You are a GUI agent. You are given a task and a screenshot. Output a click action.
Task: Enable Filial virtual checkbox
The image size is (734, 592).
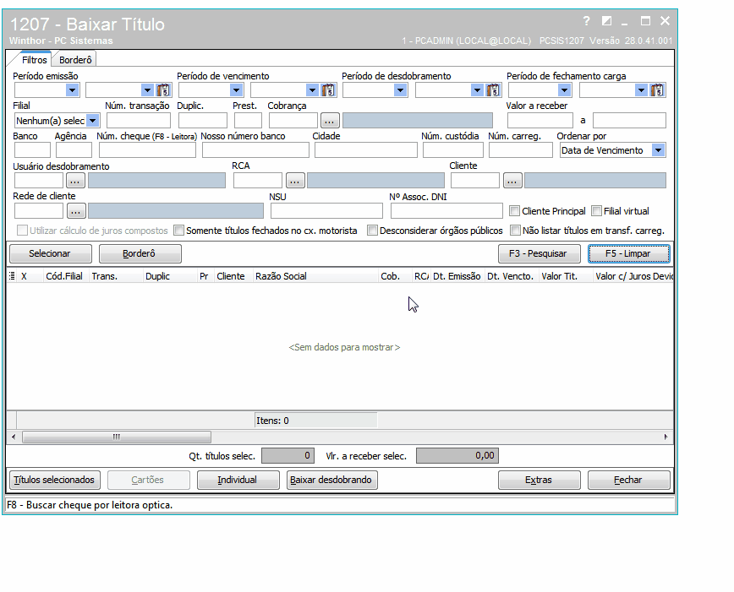tap(596, 211)
